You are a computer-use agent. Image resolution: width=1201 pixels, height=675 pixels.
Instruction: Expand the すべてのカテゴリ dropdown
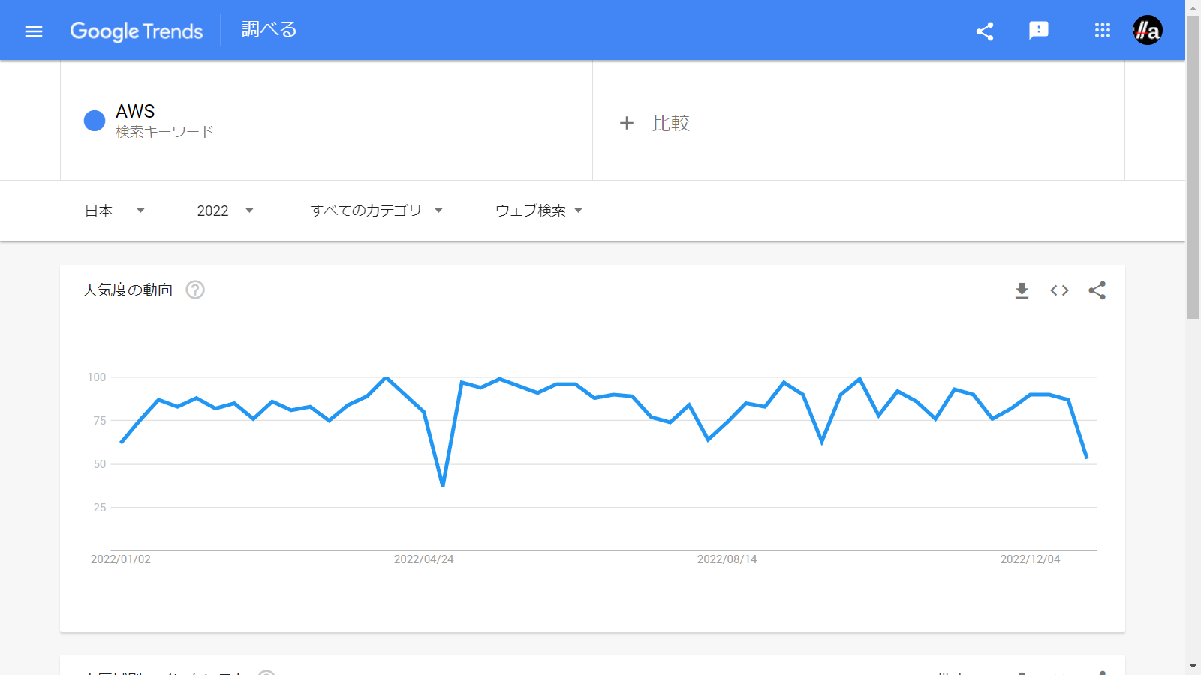pyautogui.click(x=377, y=211)
